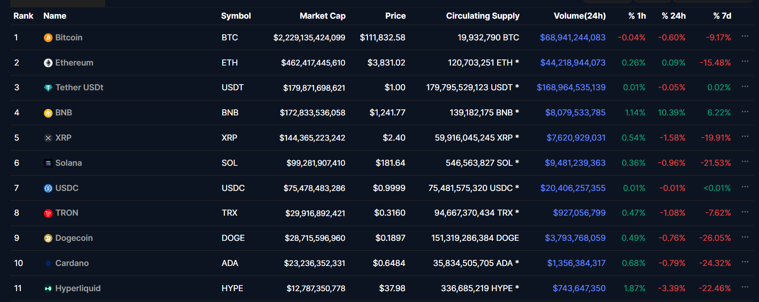Sort the table by Market Cap column
This screenshot has height=302, width=759.
[322, 16]
